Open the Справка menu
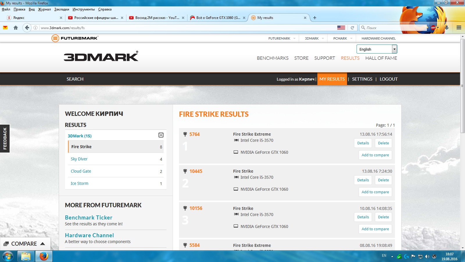The height and width of the screenshot is (262, 465). point(105,9)
